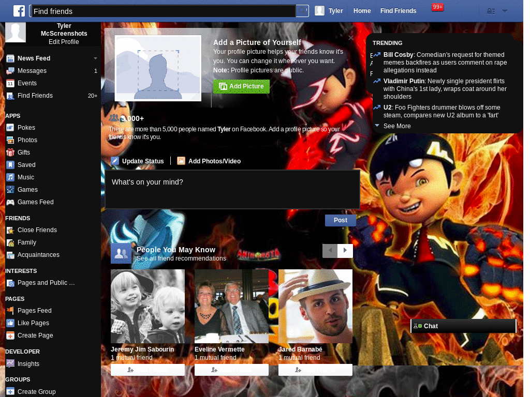Click the Games Feed controller icon
Viewport: 530px width, 397px height.
(10, 202)
